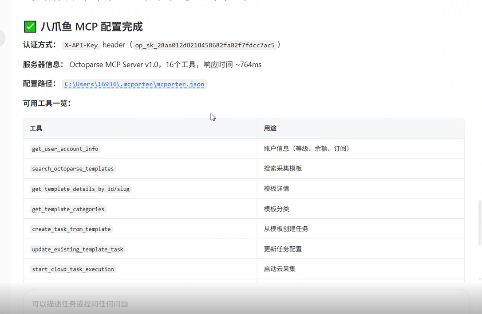The image size is (482, 314).
Task: Click the green checkmark emoji in heading
Action: tap(30, 27)
